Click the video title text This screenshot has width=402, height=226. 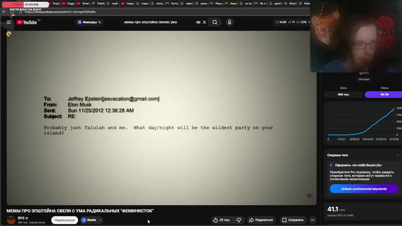click(80, 211)
